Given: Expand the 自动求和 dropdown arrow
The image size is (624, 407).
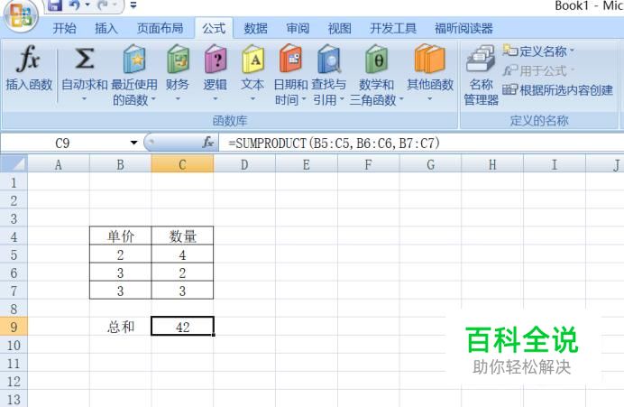Looking at the screenshot, I should click(x=84, y=98).
